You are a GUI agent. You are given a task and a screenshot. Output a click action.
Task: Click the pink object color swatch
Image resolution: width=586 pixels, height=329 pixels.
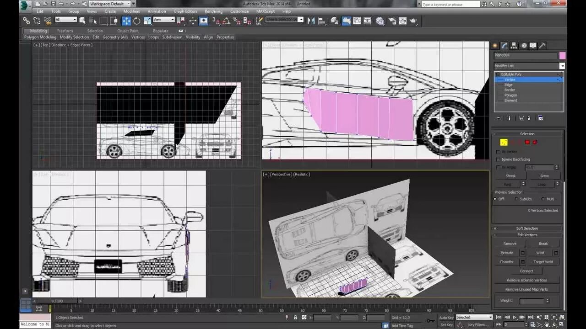(562, 55)
